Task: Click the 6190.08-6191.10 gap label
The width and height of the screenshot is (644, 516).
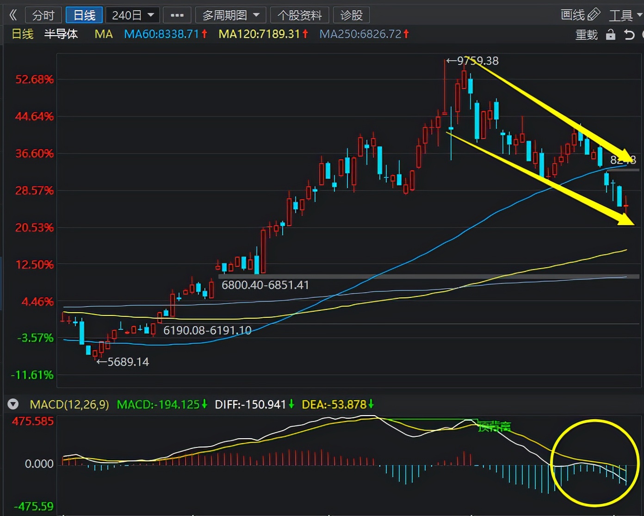Action: pyautogui.click(x=207, y=330)
